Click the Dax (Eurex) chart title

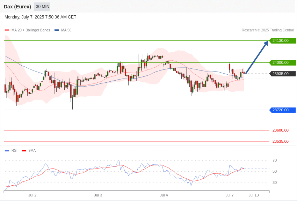coord(17,7)
